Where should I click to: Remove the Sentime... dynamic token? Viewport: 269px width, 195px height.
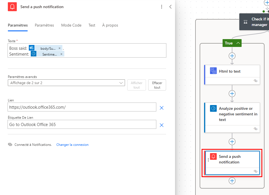point(61,54)
